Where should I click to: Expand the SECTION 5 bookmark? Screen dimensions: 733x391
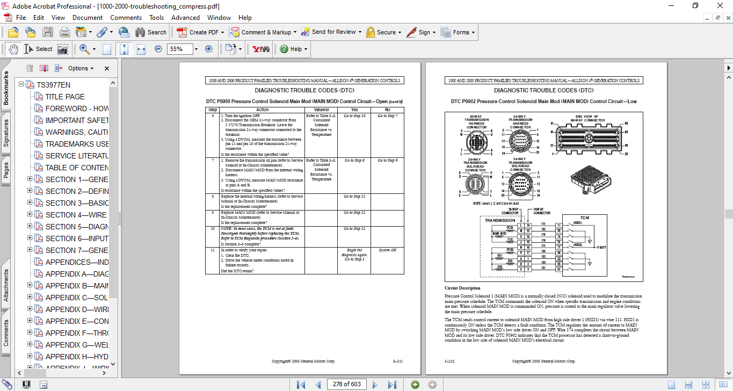[x=30, y=227]
